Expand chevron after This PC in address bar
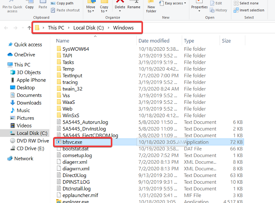Viewport: 275px width, 203px height. pos(69,28)
